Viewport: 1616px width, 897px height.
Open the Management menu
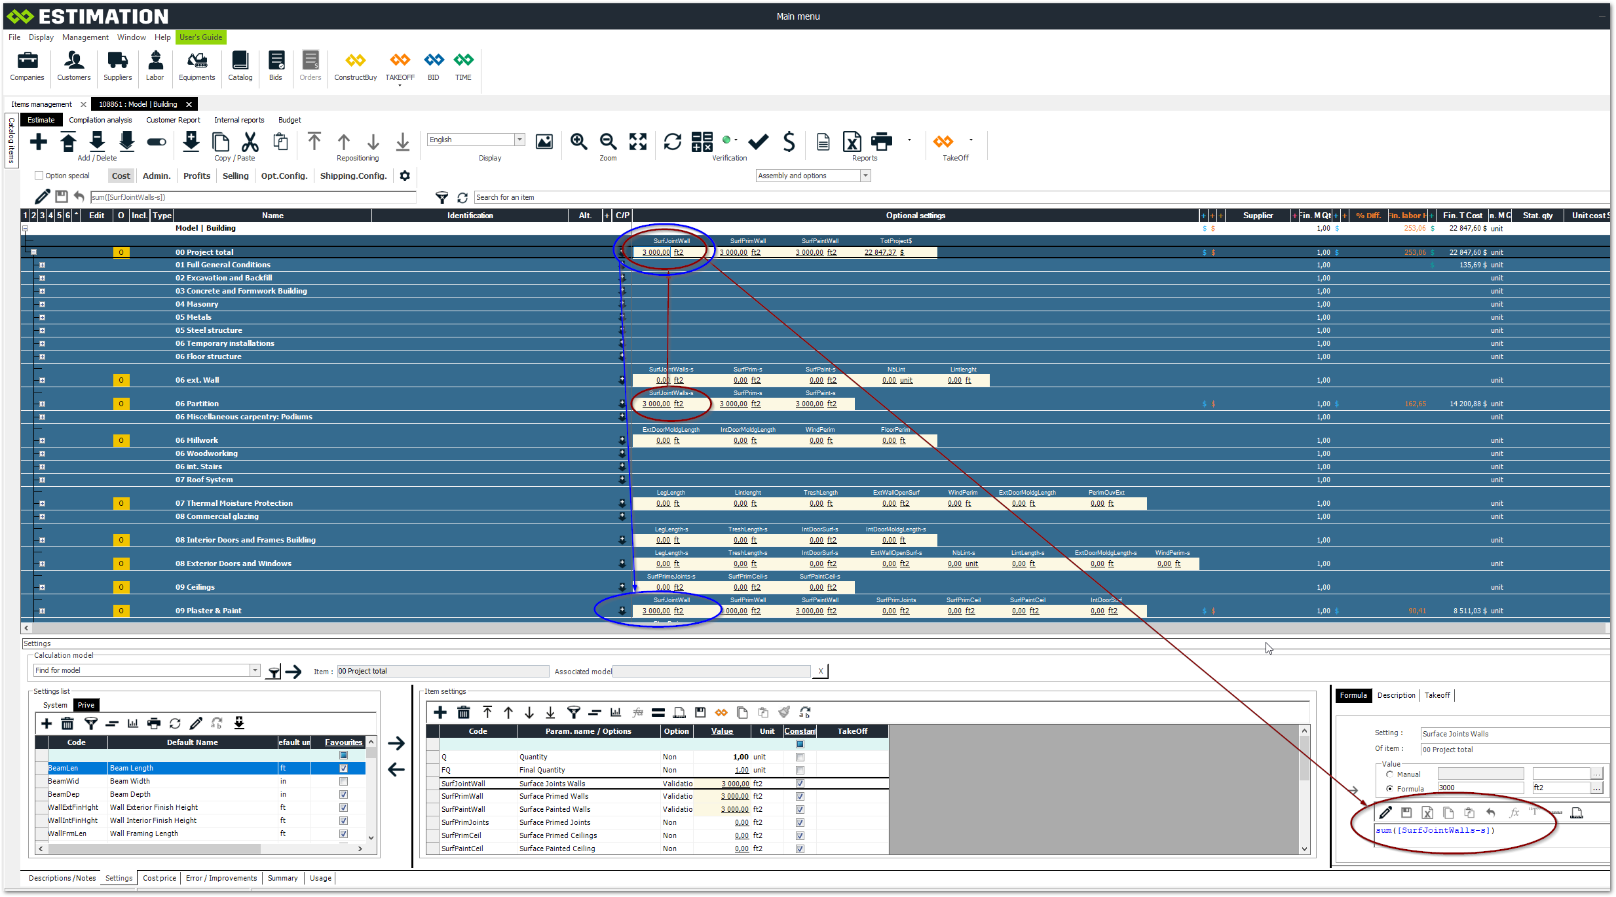[85, 37]
